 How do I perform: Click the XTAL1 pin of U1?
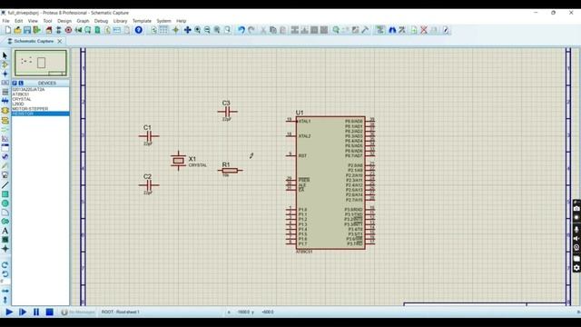click(290, 121)
